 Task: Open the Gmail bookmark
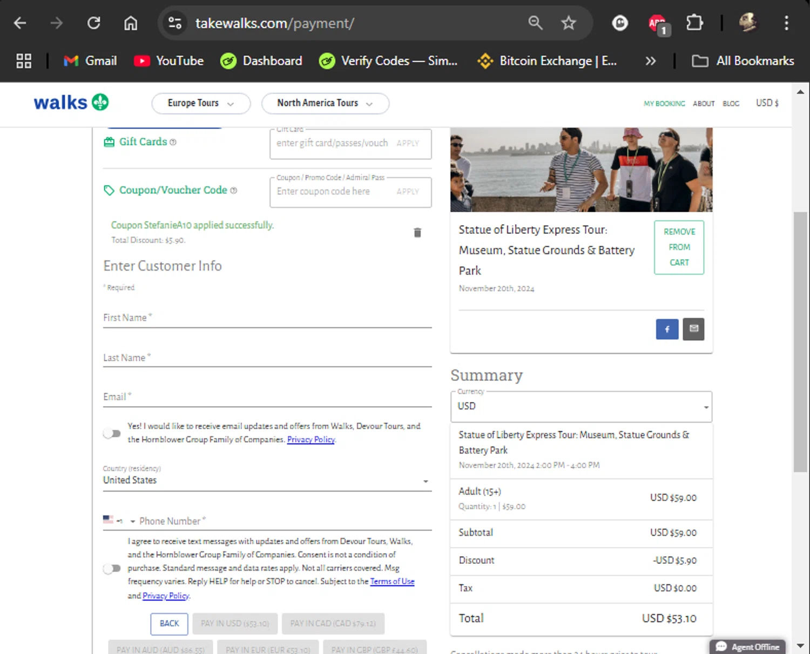click(90, 61)
